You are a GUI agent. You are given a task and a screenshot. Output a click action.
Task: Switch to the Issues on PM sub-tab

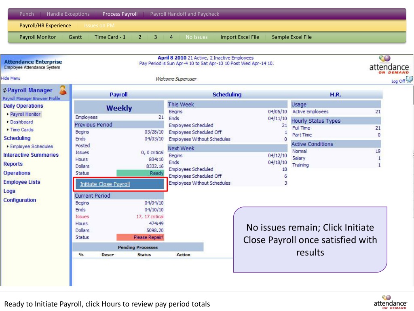[99, 26]
